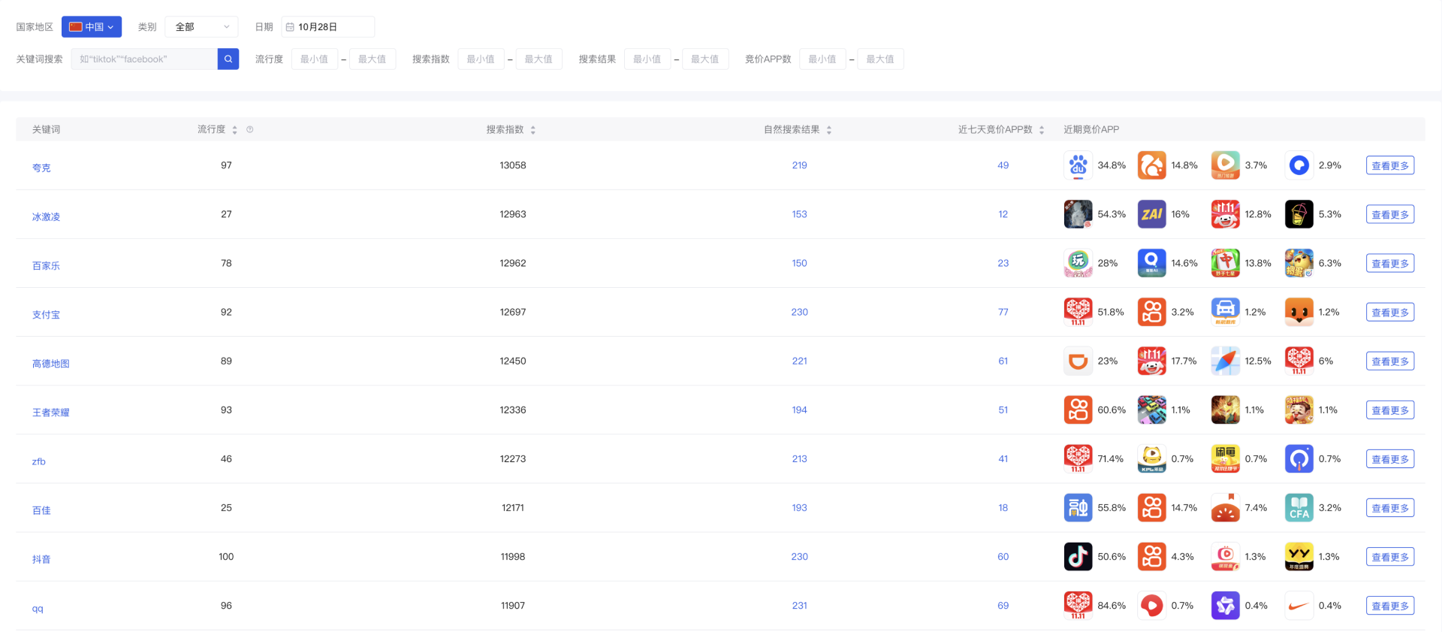Click the 搜索指数 maximum value field
1442x632 pixels.
538,59
